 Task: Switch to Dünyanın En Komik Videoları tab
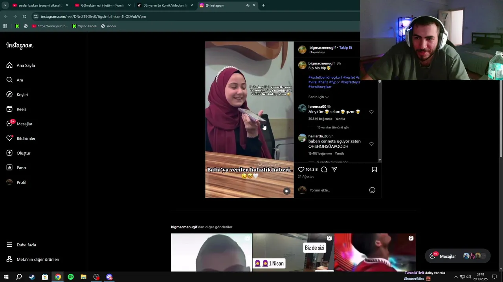(x=165, y=5)
